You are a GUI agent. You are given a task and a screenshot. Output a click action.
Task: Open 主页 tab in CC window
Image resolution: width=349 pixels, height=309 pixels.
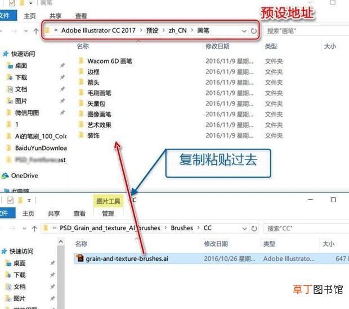tap(28, 213)
